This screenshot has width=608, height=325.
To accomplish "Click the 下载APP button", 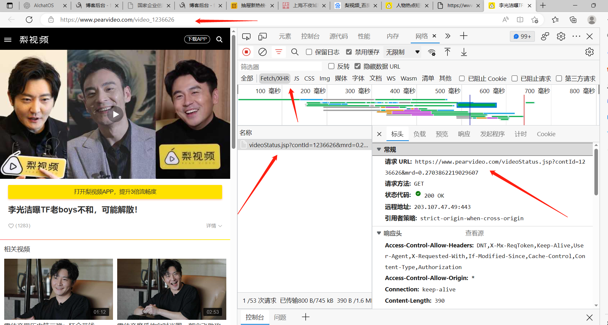I will (197, 39).
